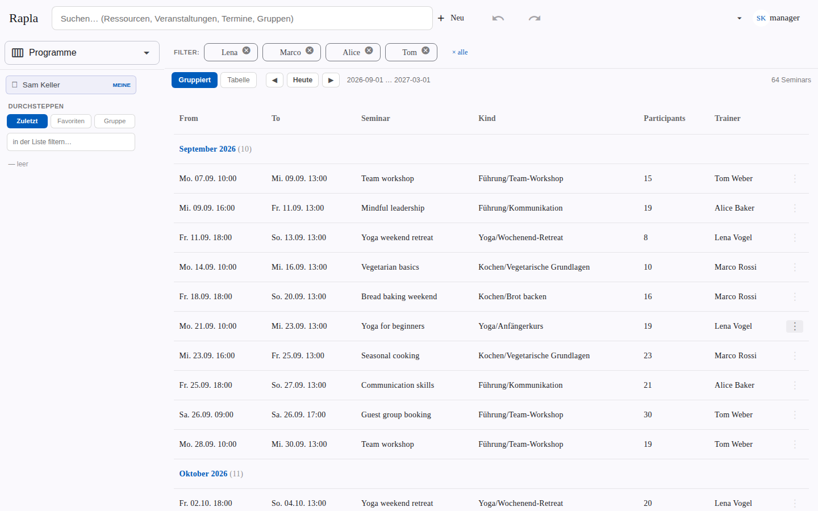Select the Bread baking weekend seminar name
The width and height of the screenshot is (818, 511).
(399, 296)
